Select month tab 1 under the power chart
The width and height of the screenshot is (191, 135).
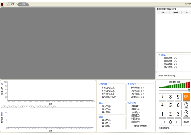(4, 107)
